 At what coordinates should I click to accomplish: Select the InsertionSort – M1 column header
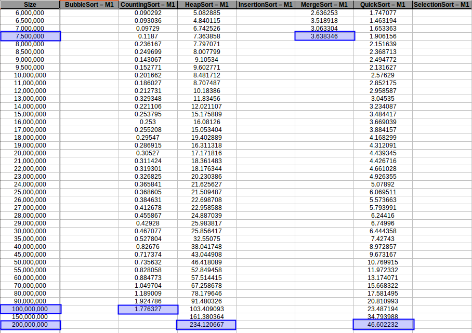point(266,5)
